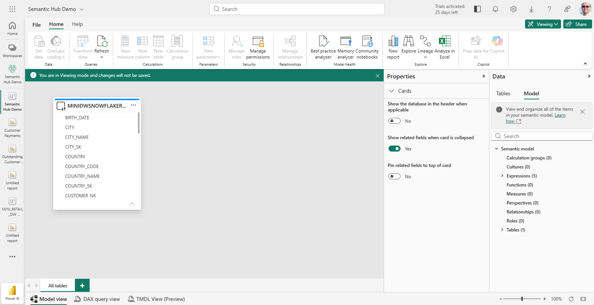Create a New report

(x=393, y=47)
